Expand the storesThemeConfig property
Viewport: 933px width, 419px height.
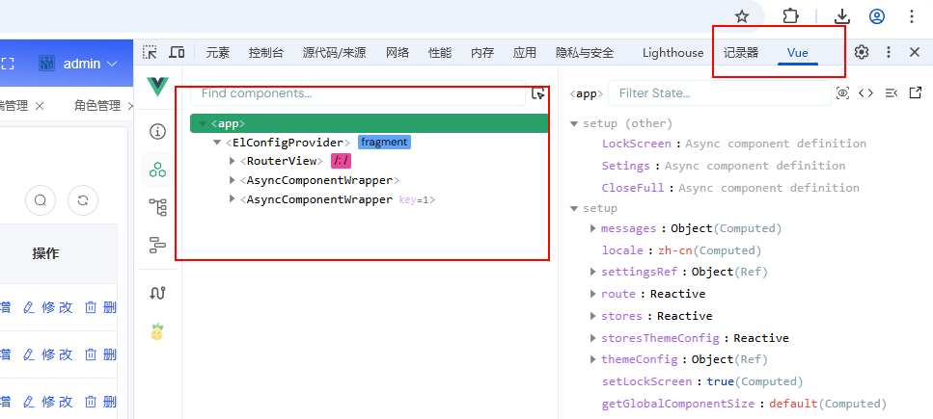click(593, 337)
